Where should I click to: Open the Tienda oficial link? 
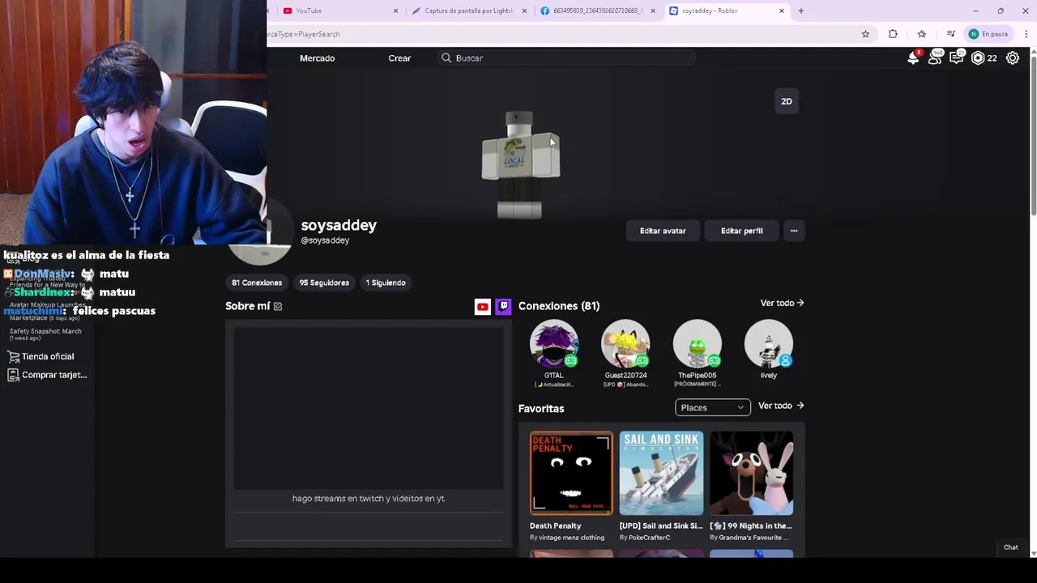point(48,356)
